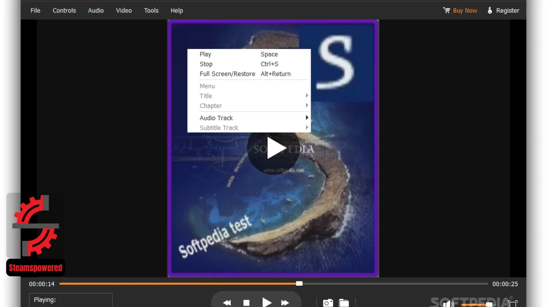Click the seek bar handle
This screenshot has height=307, width=547.
click(299, 284)
